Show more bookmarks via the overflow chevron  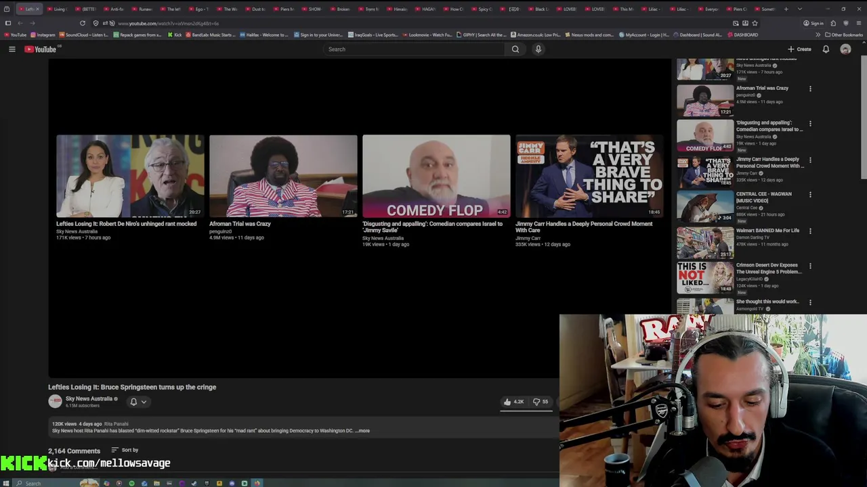coord(818,34)
